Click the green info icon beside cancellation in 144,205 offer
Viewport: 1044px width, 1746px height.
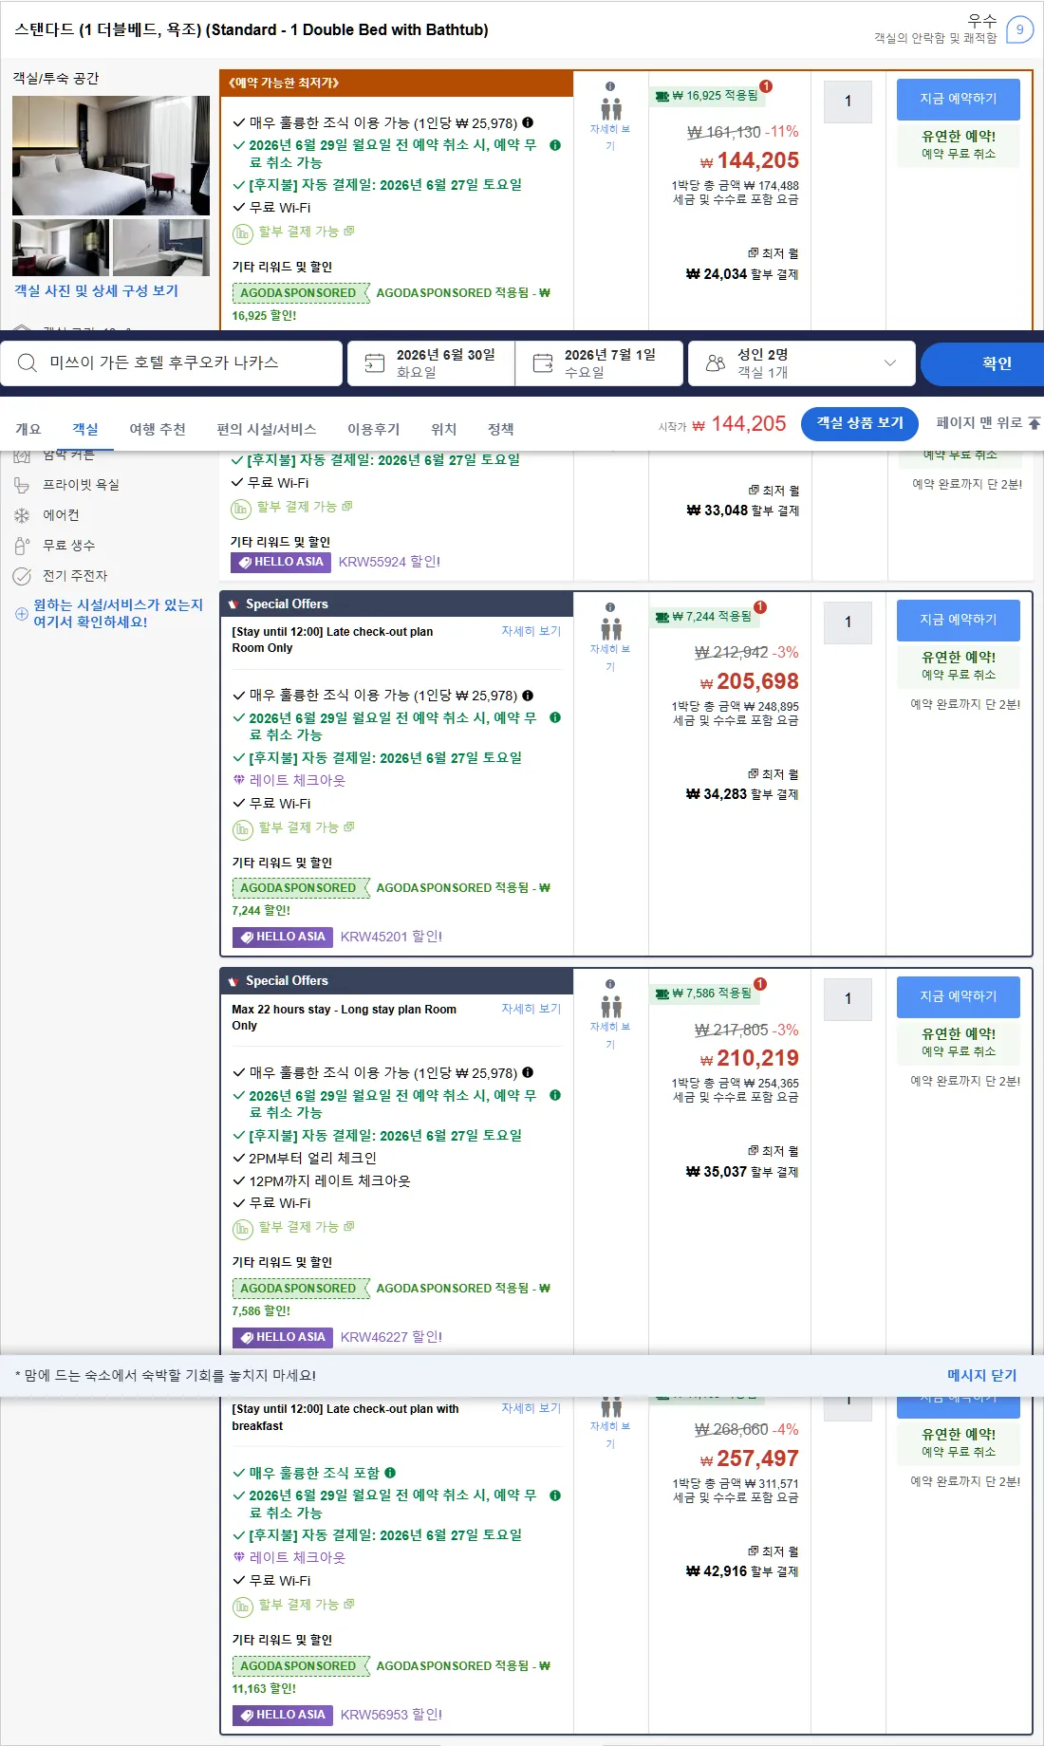click(555, 145)
